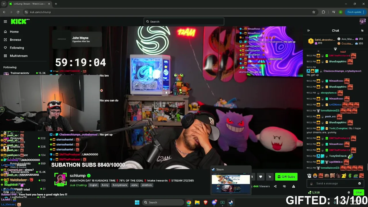The image size is (368, 207).
Task: Select the schlump Stream browser tab
Action: (x=30, y=4)
